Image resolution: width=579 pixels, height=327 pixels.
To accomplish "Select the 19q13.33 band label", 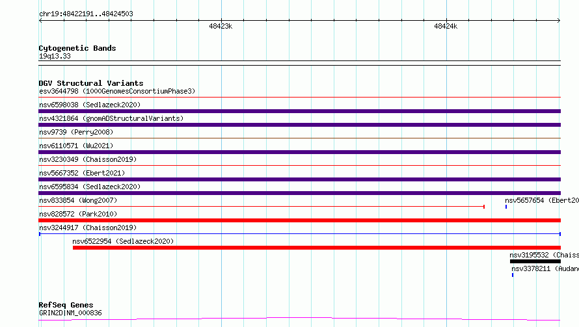I will coord(55,56).
